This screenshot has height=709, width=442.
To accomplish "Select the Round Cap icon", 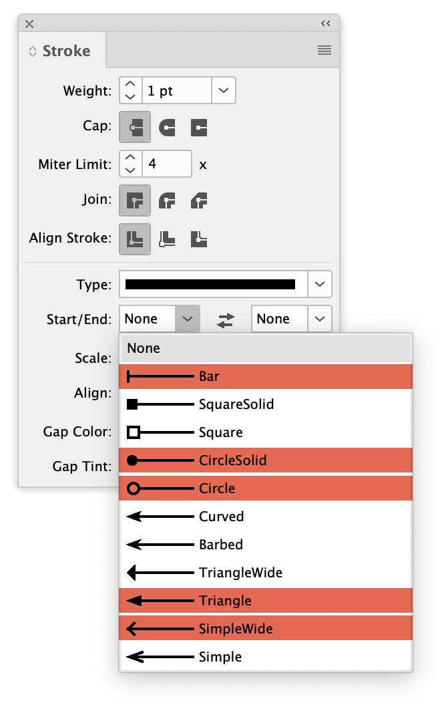I will coord(167,127).
